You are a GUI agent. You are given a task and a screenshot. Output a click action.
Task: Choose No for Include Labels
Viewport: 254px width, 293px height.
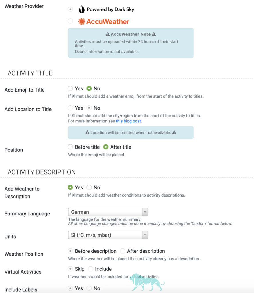click(x=89, y=288)
